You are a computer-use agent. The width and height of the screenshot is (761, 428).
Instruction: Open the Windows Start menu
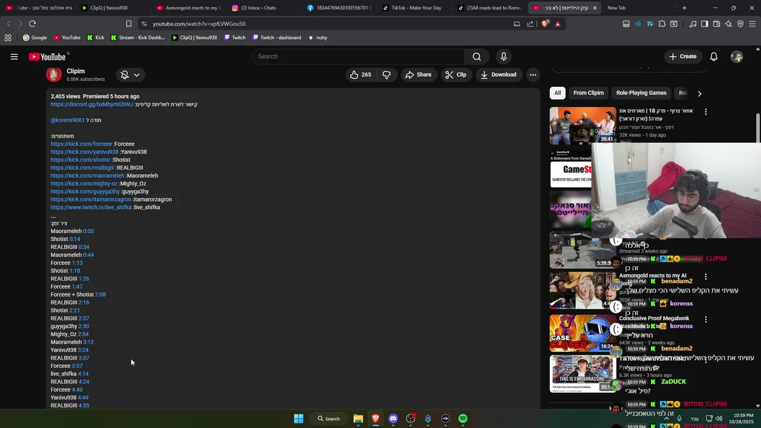pos(298,418)
